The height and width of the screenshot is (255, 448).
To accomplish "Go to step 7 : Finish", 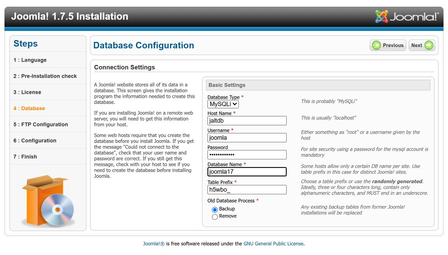I will pyautogui.click(x=48, y=156).
